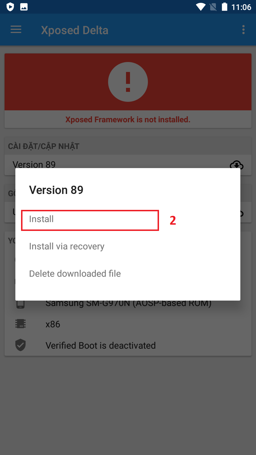Tap the CÀI ĐẶT/CẬP NHẬT section header
The height and width of the screenshot is (455, 256).
[44, 146]
